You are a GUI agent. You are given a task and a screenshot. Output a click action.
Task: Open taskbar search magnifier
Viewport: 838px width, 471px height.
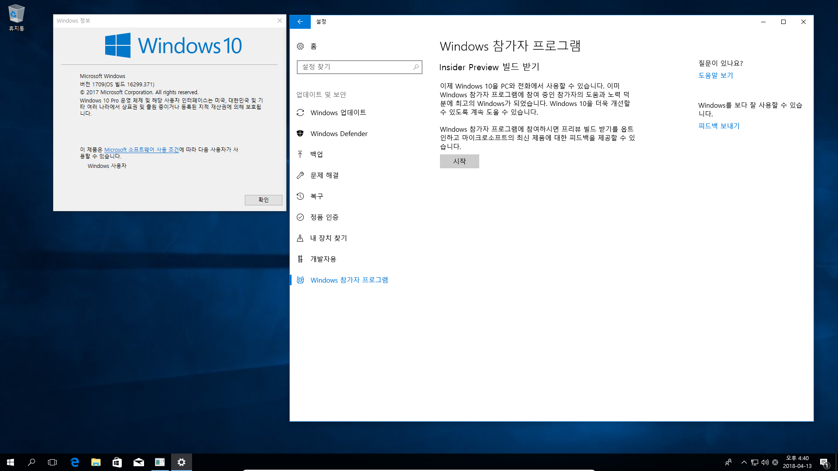click(31, 462)
